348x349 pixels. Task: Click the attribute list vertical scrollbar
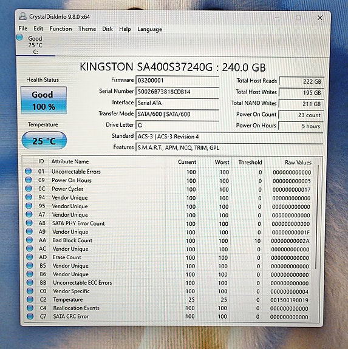pos(316,217)
